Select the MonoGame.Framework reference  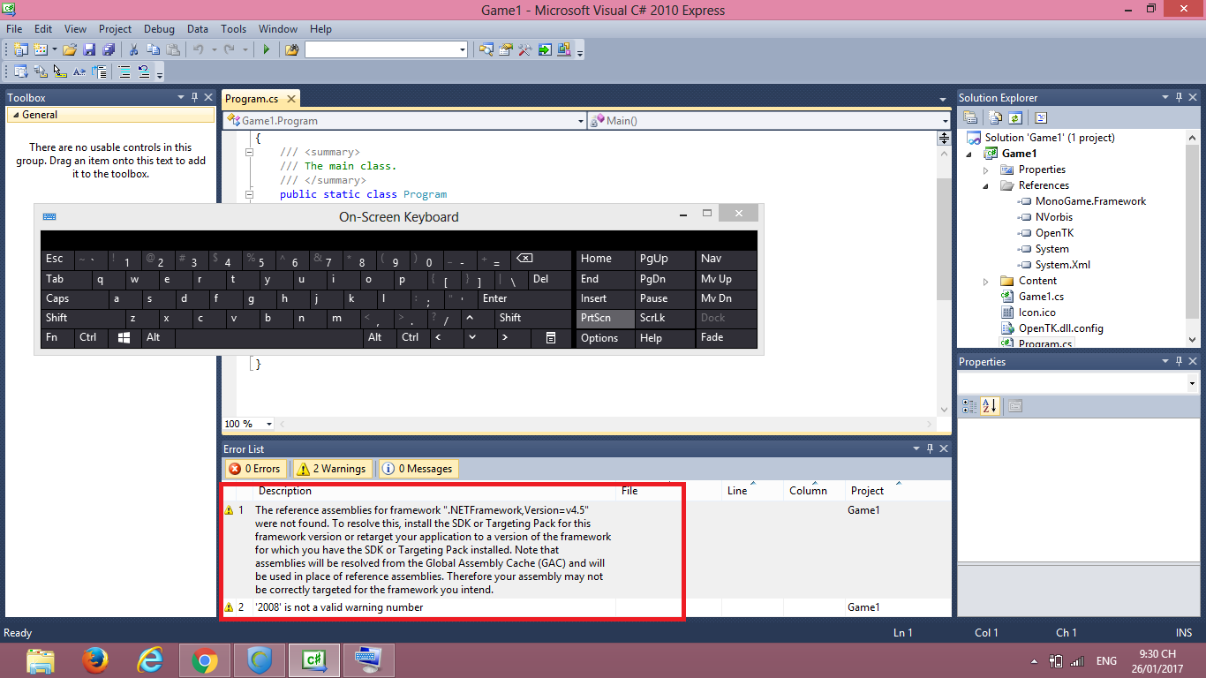[x=1090, y=201]
